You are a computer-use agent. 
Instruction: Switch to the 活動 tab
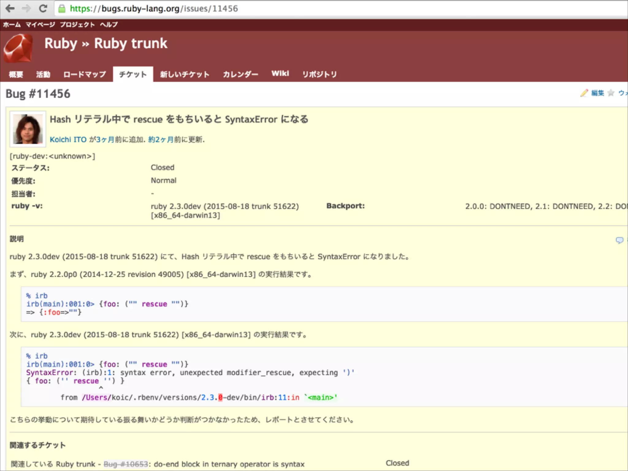click(43, 74)
